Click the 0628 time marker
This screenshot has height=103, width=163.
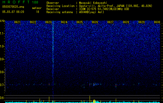[126, 22]
